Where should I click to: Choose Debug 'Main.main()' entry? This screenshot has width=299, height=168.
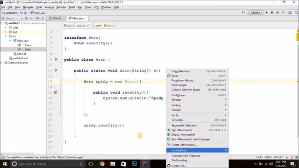(x=197, y=134)
